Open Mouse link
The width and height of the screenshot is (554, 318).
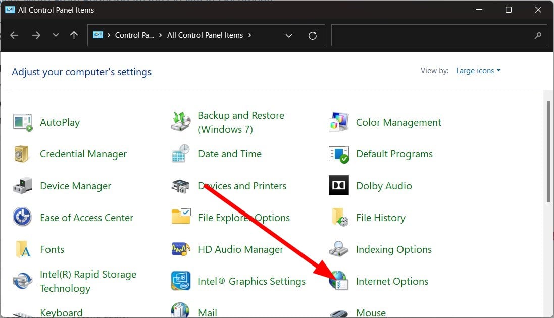tap(371, 313)
